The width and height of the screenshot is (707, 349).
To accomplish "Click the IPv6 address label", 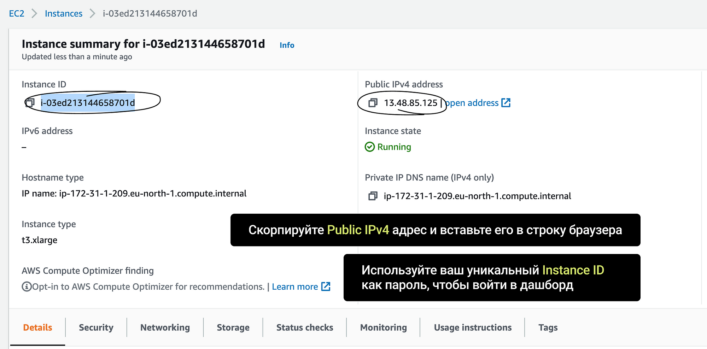I will (x=47, y=131).
